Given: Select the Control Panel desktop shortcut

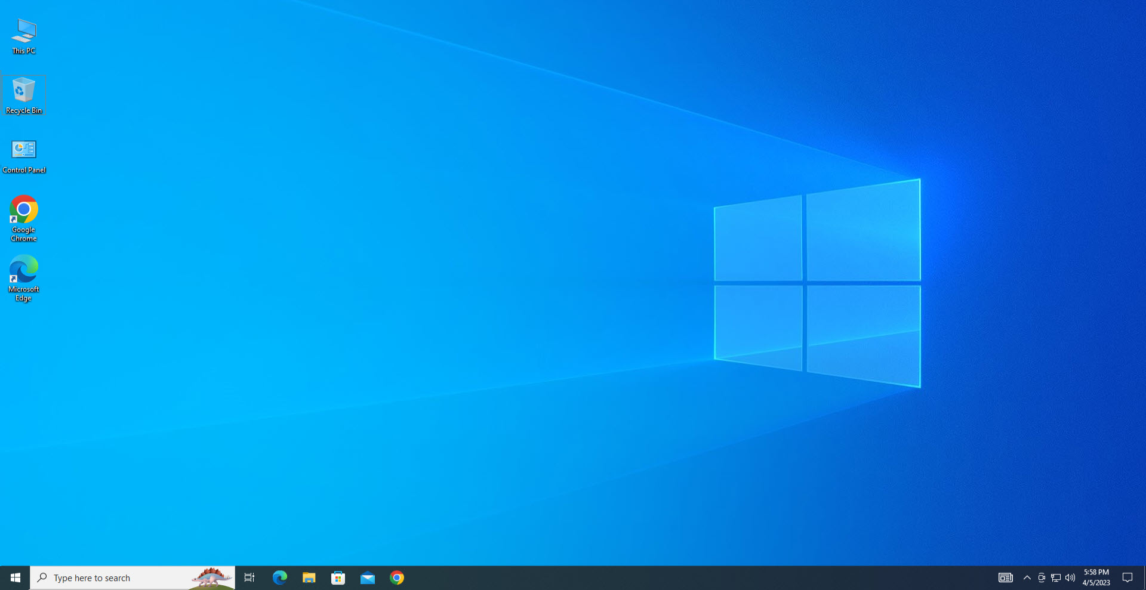Looking at the screenshot, I should (x=24, y=155).
